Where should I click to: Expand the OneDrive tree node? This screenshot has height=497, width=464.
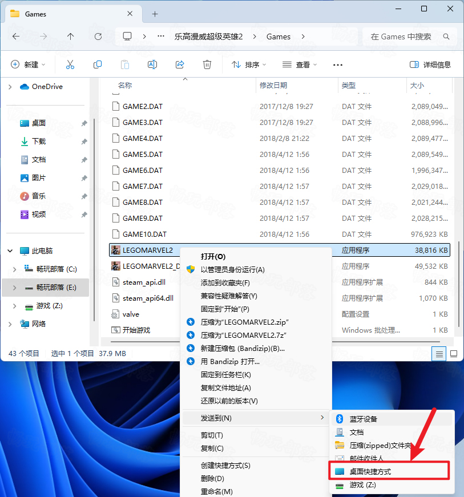point(10,87)
